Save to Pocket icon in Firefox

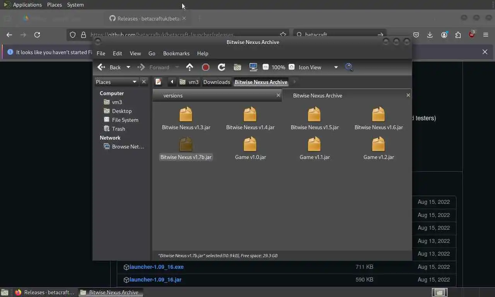(416, 35)
